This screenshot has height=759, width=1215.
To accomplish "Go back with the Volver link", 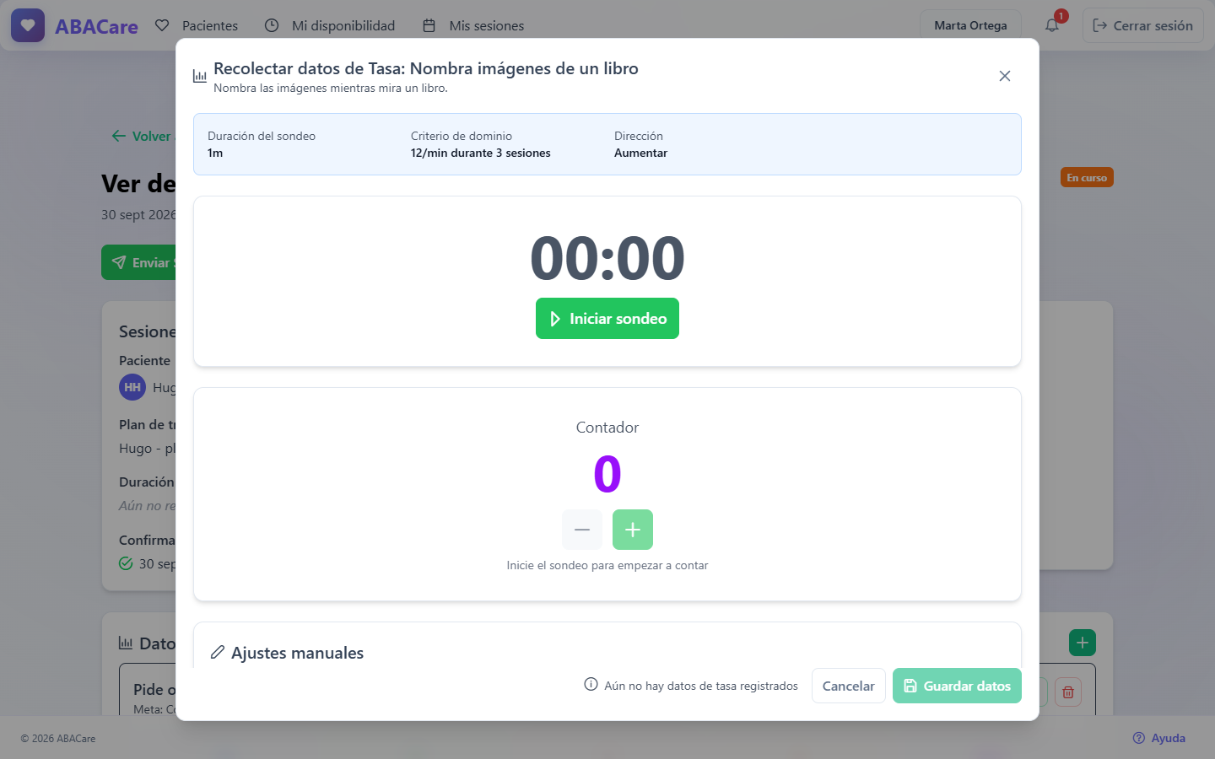I will pos(142,136).
